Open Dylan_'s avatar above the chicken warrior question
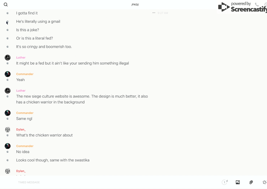267x189 pixels. [8, 130]
